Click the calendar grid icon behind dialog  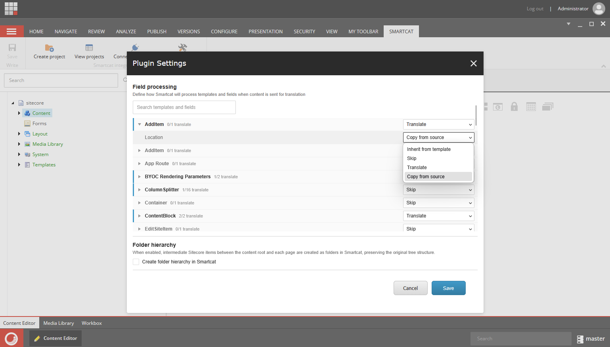point(531,107)
